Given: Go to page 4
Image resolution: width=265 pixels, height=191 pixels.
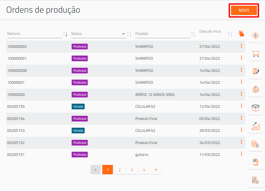Looking at the screenshot, I should (144, 170).
